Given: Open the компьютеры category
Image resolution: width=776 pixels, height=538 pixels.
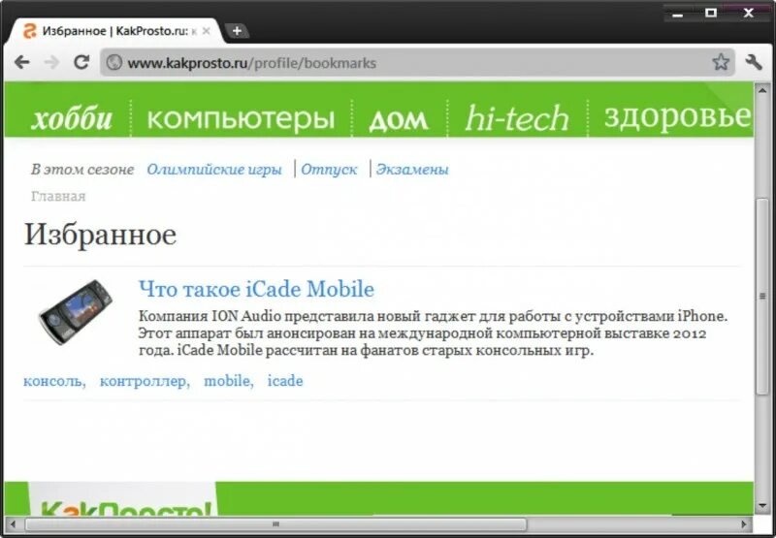Looking at the screenshot, I should (241, 119).
